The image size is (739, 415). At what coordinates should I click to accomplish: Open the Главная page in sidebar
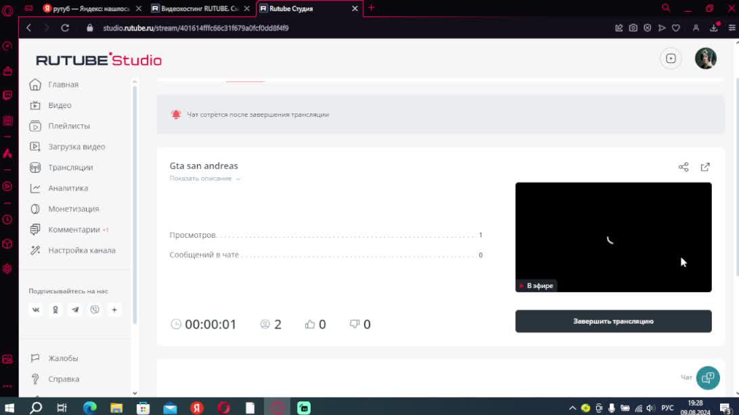point(63,84)
